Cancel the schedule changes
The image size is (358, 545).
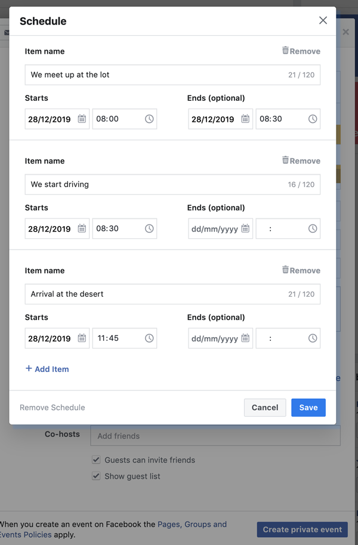click(265, 407)
